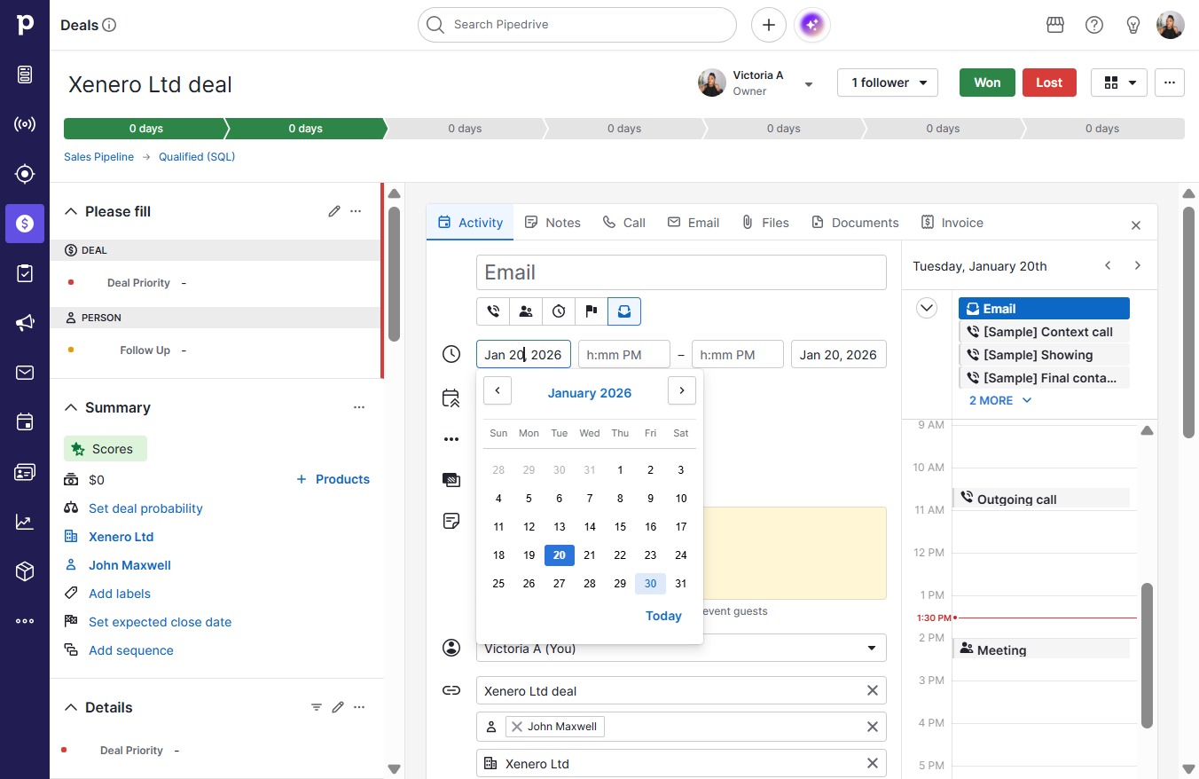Show previous day in calendar side panel
The height and width of the screenshot is (779, 1199).
pos(1108,265)
